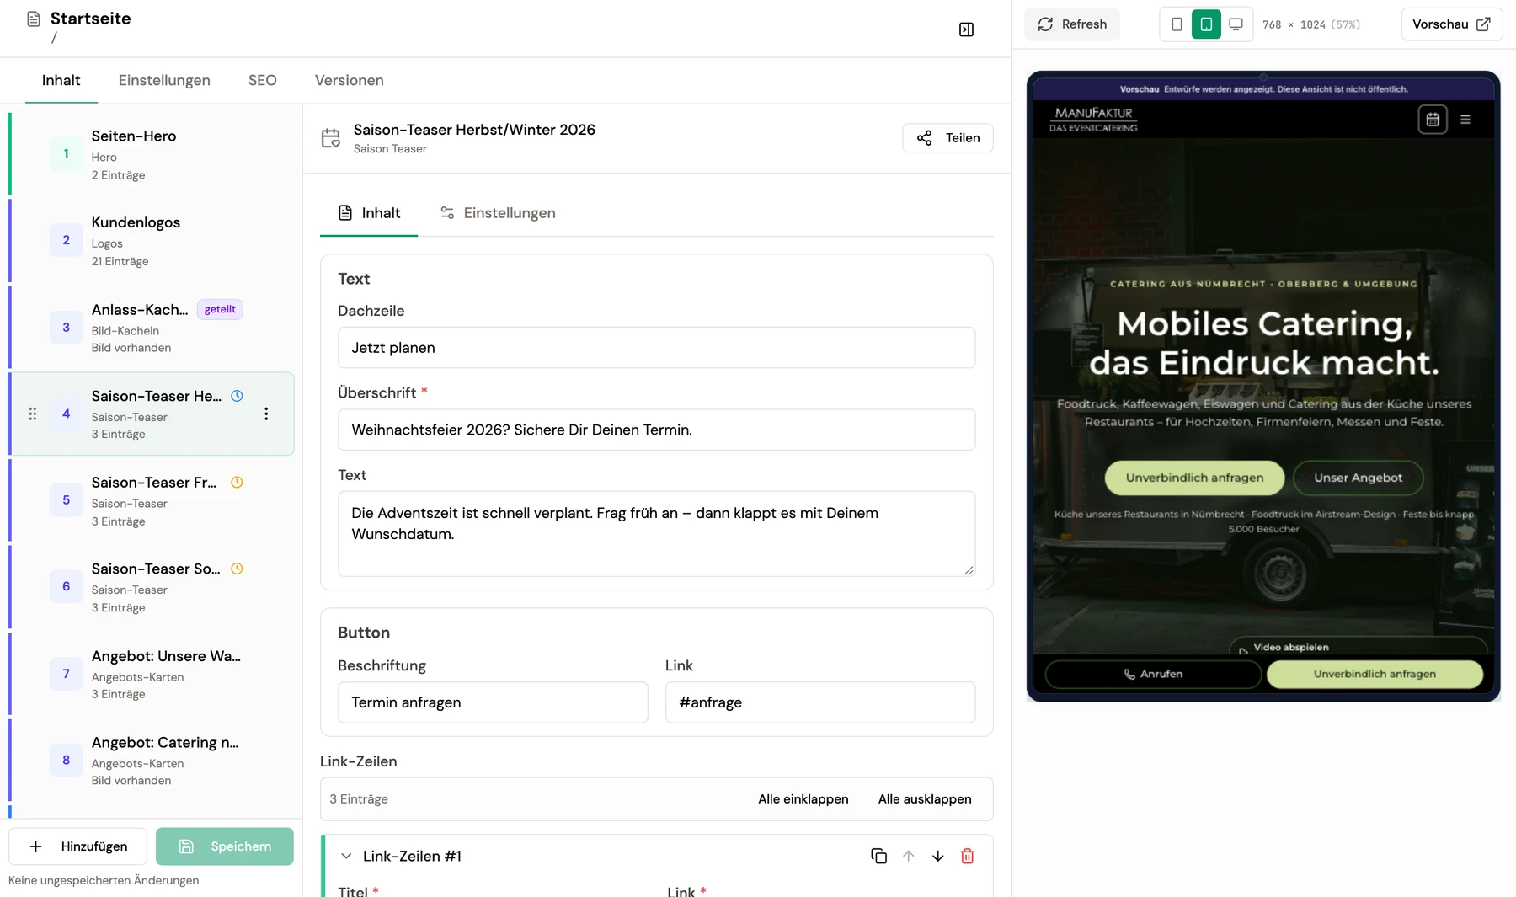Click the schedule clock icon on Saison-Teaser Fr...
This screenshot has width=1516, height=897.
[237, 483]
